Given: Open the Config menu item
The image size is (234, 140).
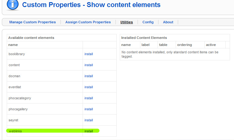Looking at the screenshot, I should pos(148,22).
